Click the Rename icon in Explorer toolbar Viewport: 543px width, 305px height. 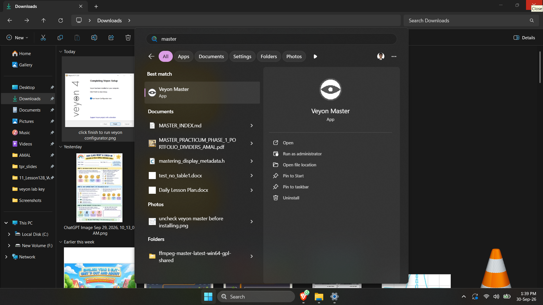[x=94, y=38]
